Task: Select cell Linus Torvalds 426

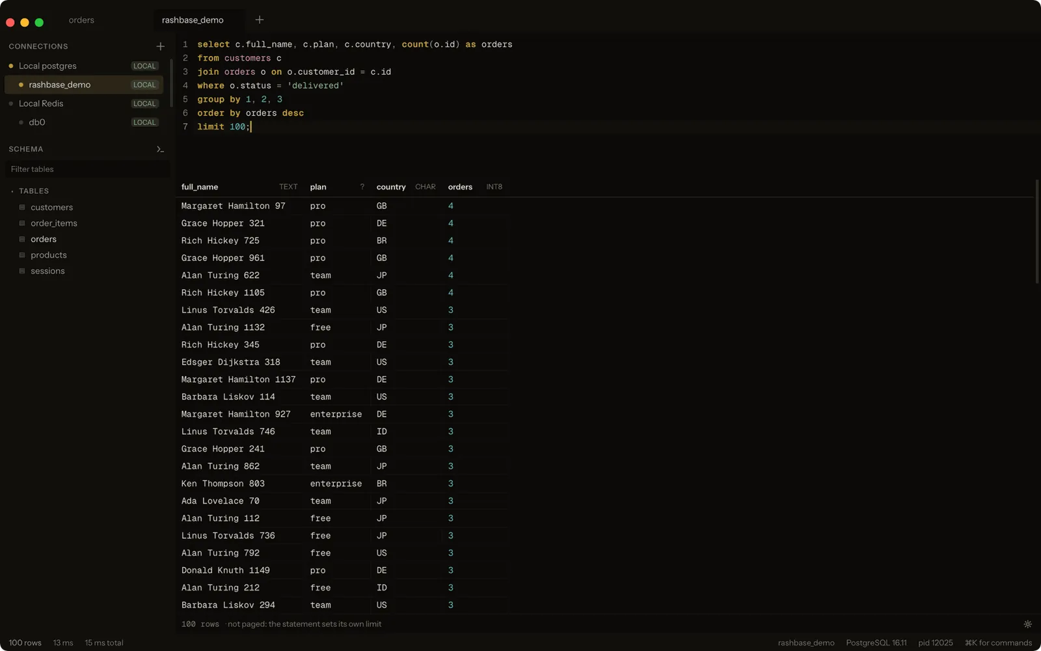Action: tap(228, 310)
